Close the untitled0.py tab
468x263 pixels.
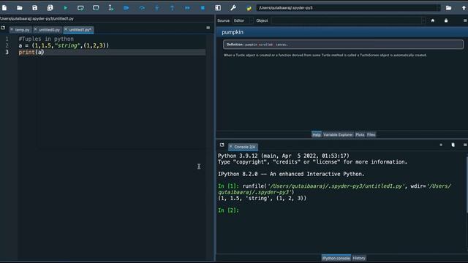pyautogui.click(x=36, y=29)
